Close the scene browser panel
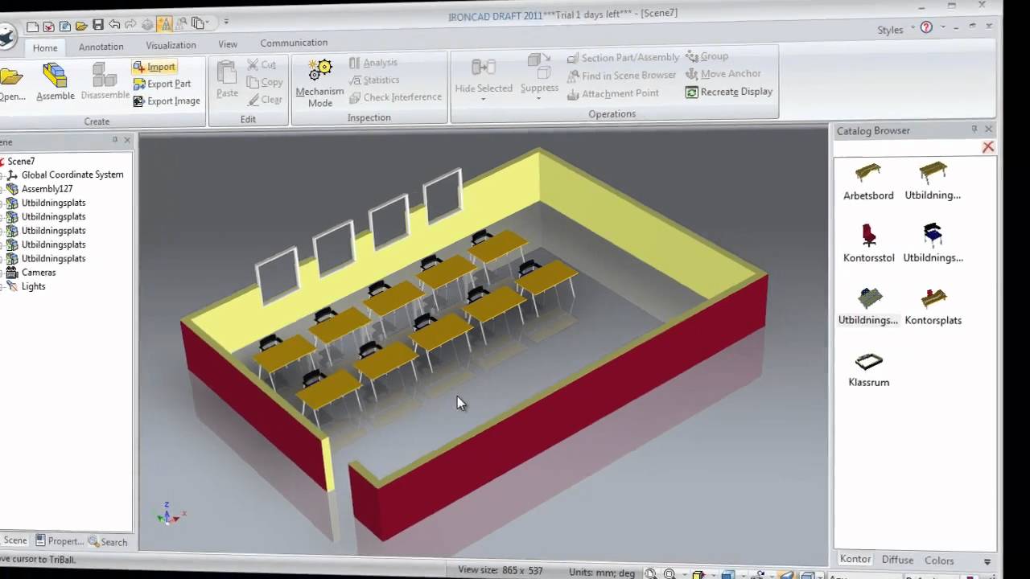The width and height of the screenshot is (1030, 579). 127,140
